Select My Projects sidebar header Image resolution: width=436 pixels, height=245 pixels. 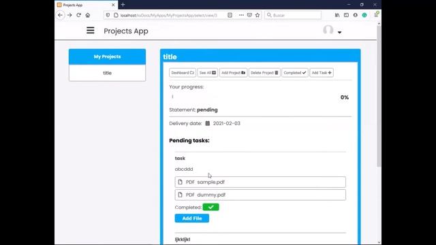click(108, 56)
